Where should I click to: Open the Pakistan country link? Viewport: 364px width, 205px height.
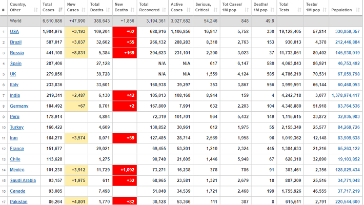pyautogui.click(x=18, y=202)
